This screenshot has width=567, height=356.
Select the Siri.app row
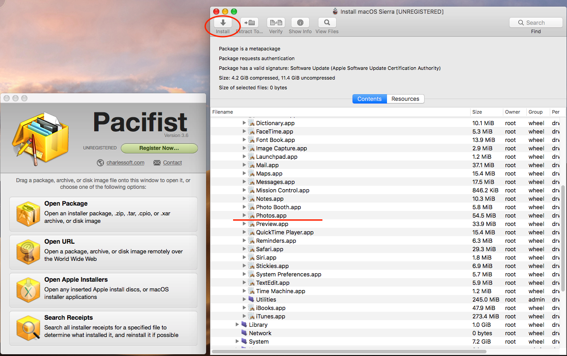386,257
